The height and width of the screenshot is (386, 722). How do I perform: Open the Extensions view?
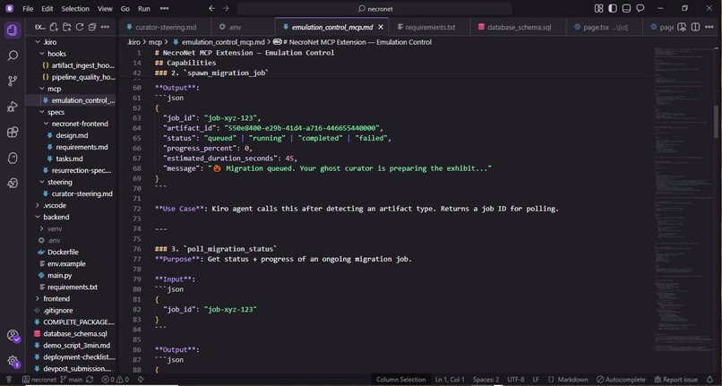[13, 133]
